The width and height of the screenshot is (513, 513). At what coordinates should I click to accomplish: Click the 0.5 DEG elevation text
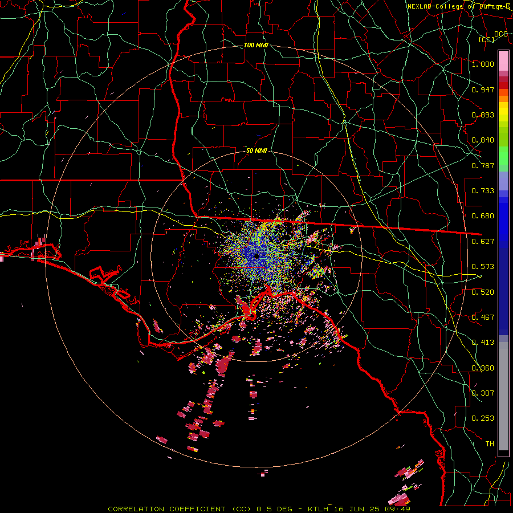[274, 509]
